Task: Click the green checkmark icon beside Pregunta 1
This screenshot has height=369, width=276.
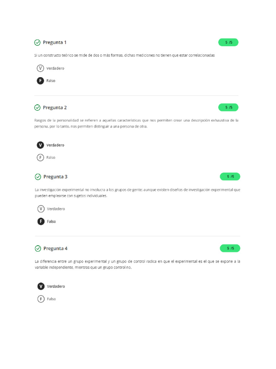Action: 37,43
